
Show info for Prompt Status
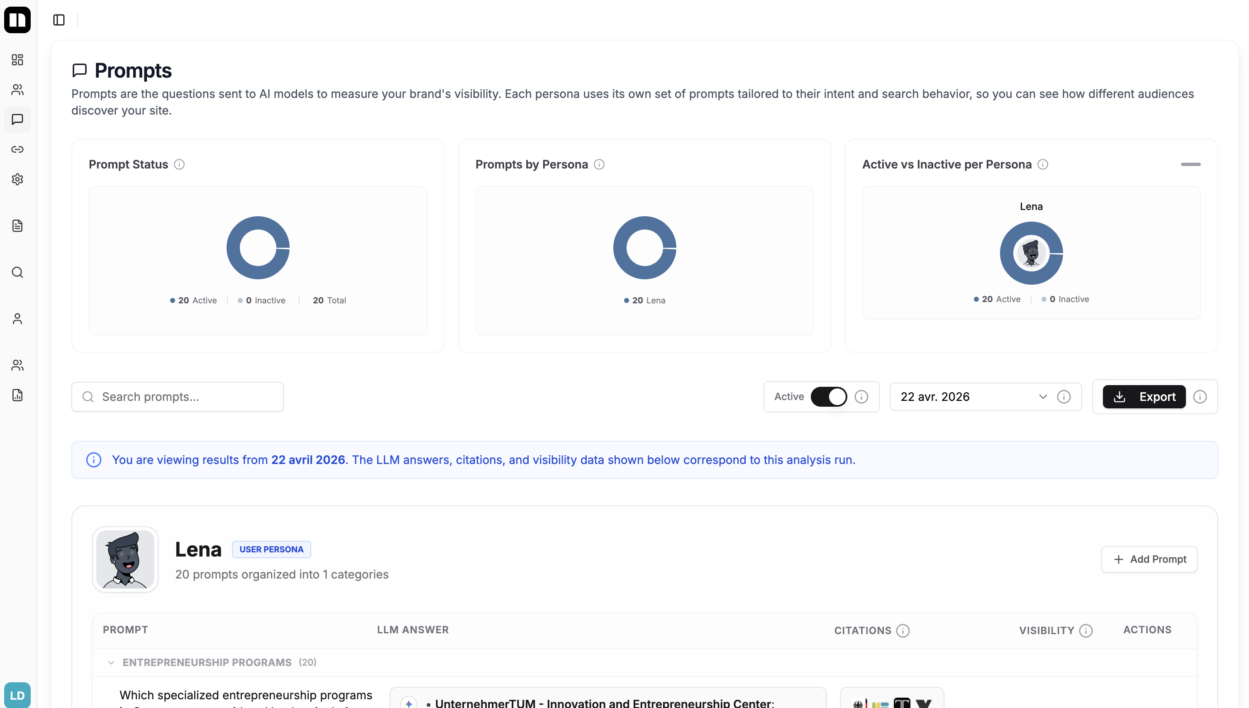[x=179, y=164]
